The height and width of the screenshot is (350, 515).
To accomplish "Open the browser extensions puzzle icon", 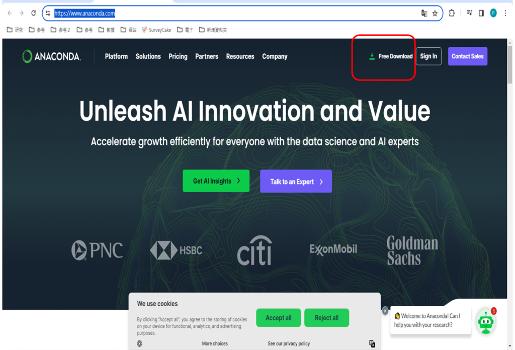I will coord(452,14).
